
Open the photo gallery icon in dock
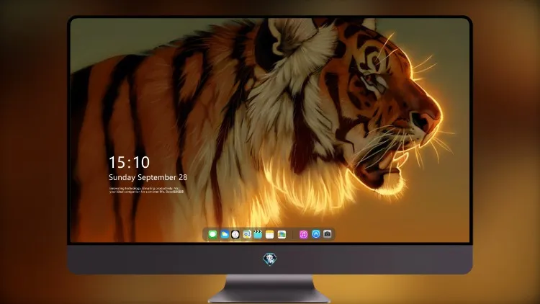pos(282,234)
